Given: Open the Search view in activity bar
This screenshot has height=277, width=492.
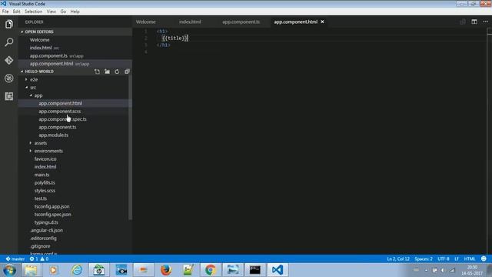Looking at the screenshot, I should [x=8, y=42].
